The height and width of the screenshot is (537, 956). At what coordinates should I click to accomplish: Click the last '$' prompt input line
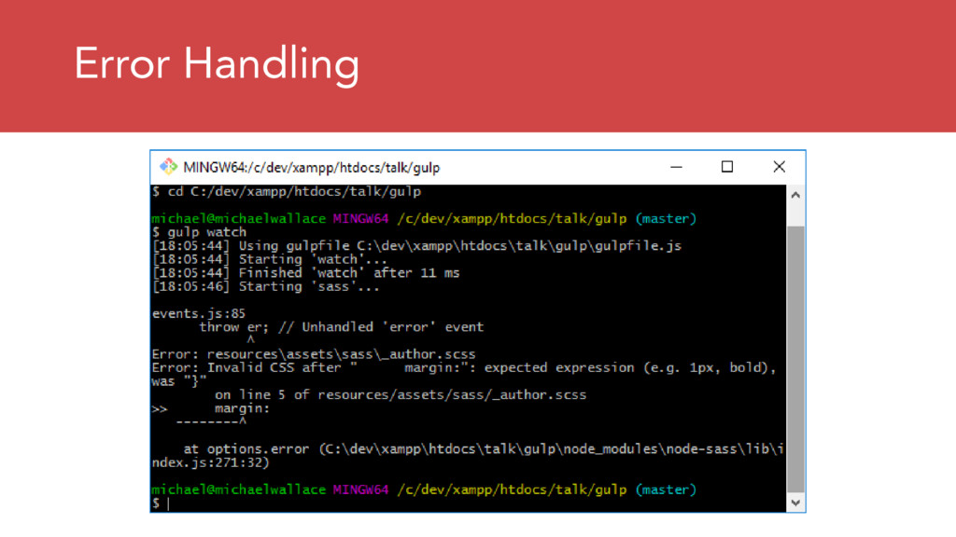[x=161, y=503]
